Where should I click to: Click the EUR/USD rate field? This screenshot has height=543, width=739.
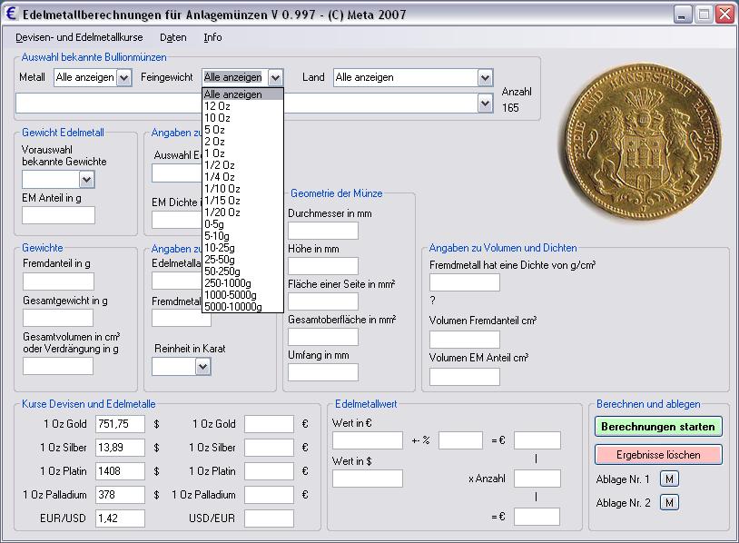[x=121, y=518]
